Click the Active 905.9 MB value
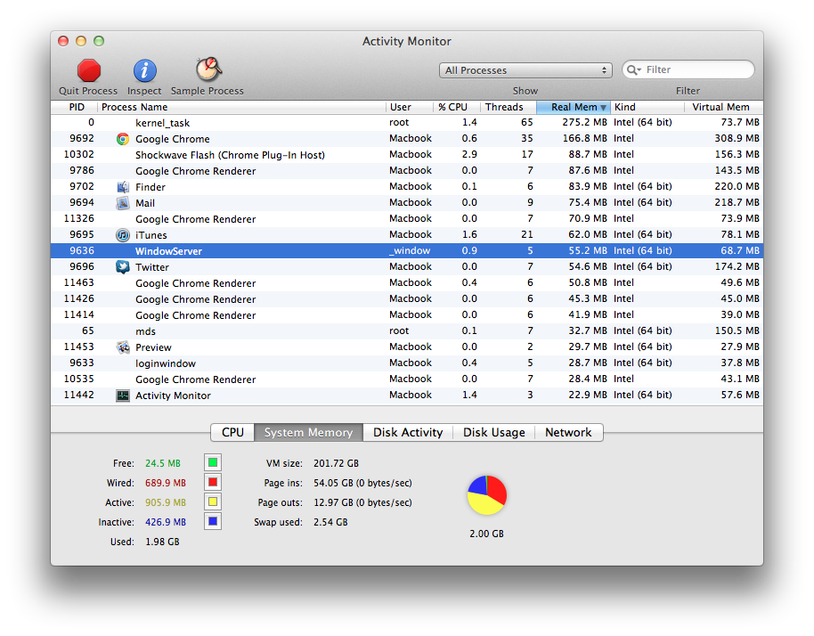 tap(166, 502)
